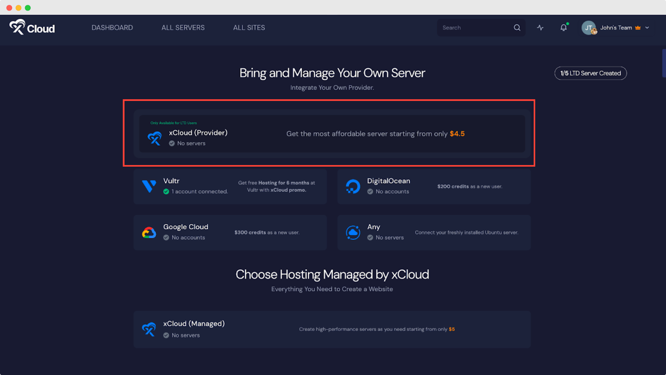Select the xCloud (Managed) card title
This screenshot has width=666, height=375.
point(194,323)
